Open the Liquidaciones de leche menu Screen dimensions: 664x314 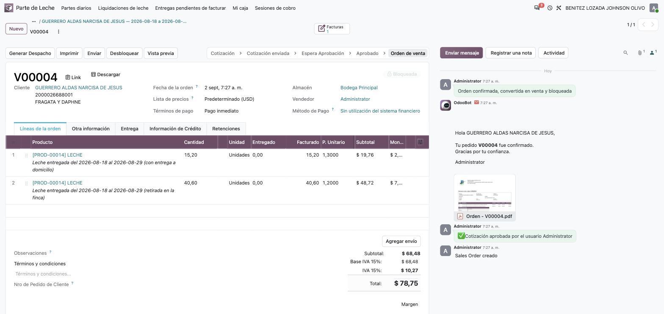click(123, 8)
